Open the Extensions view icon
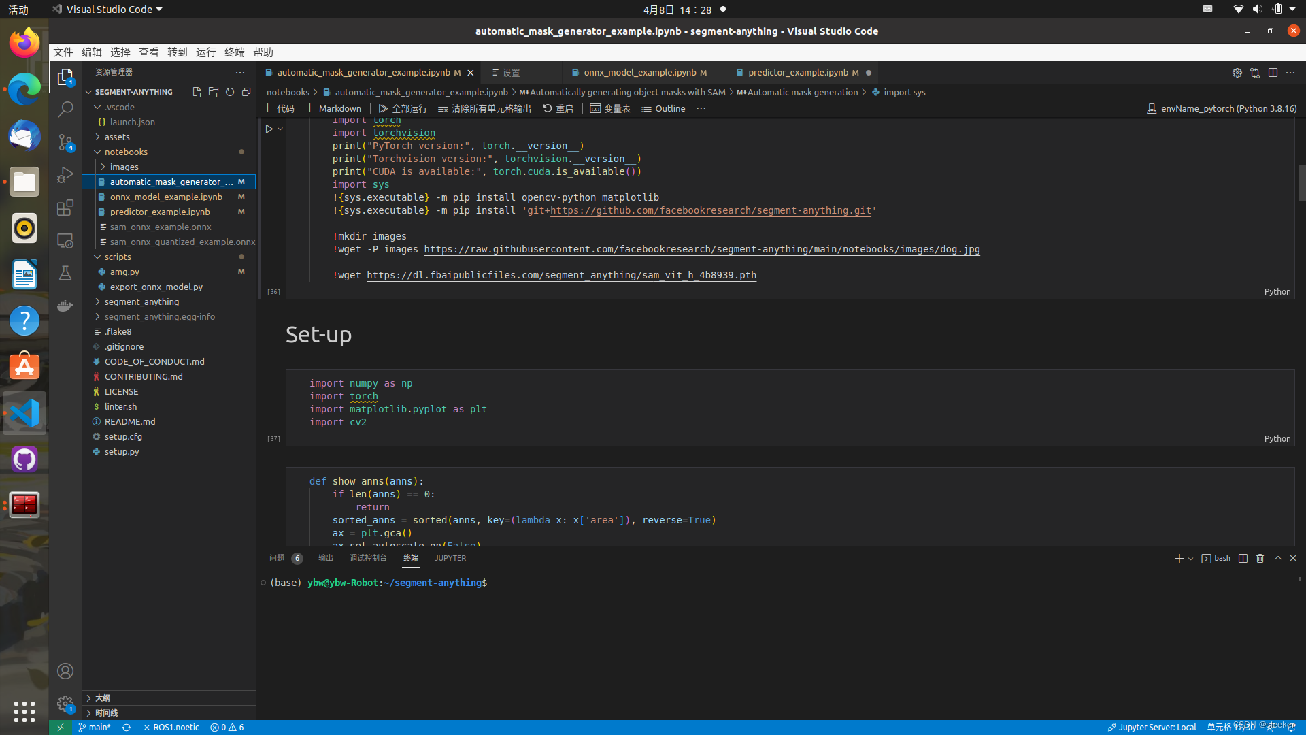Image resolution: width=1306 pixels, height=735 pixels. [x=65, y=208]
